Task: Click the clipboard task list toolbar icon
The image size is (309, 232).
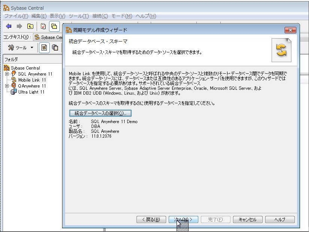Action: pos(43,26)
